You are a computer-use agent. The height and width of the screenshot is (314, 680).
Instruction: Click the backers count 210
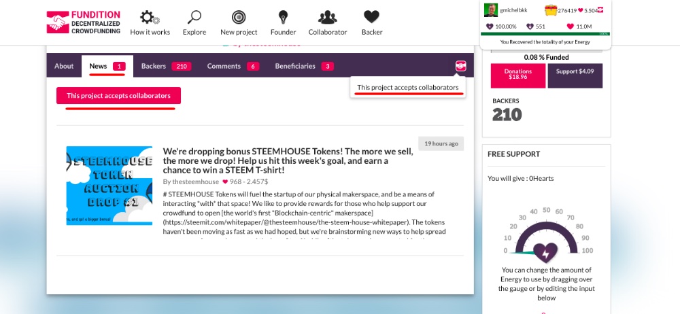(x=507, y=114)
